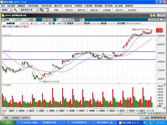Click the 回報 button at bottom right
The width and height of the screenshot is (167, 125).
click(145, 118)
